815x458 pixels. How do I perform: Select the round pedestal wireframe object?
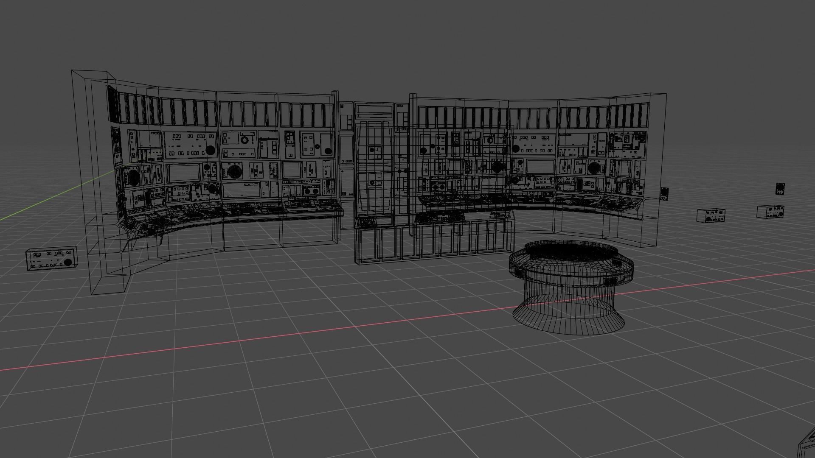point(571,287)
